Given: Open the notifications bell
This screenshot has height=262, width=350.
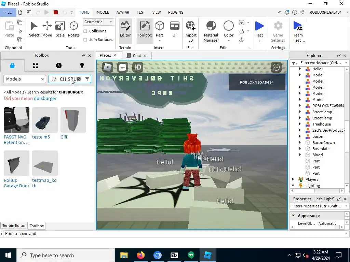Looking at the screenshot, I should click(x=287, y=12).
